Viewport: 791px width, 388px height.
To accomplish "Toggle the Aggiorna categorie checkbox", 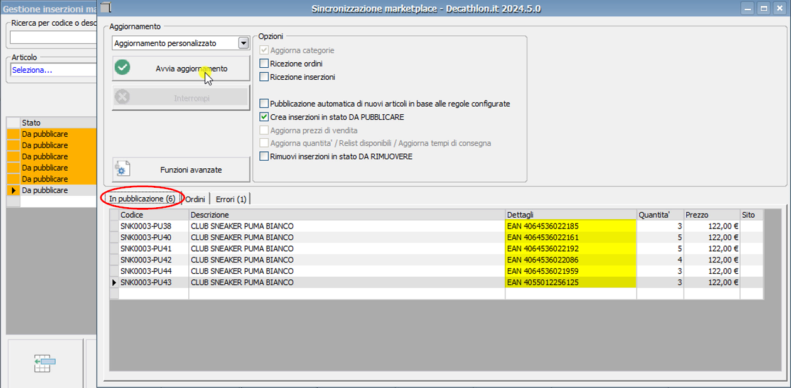I will pyautogui.click(x=264, y=50).
